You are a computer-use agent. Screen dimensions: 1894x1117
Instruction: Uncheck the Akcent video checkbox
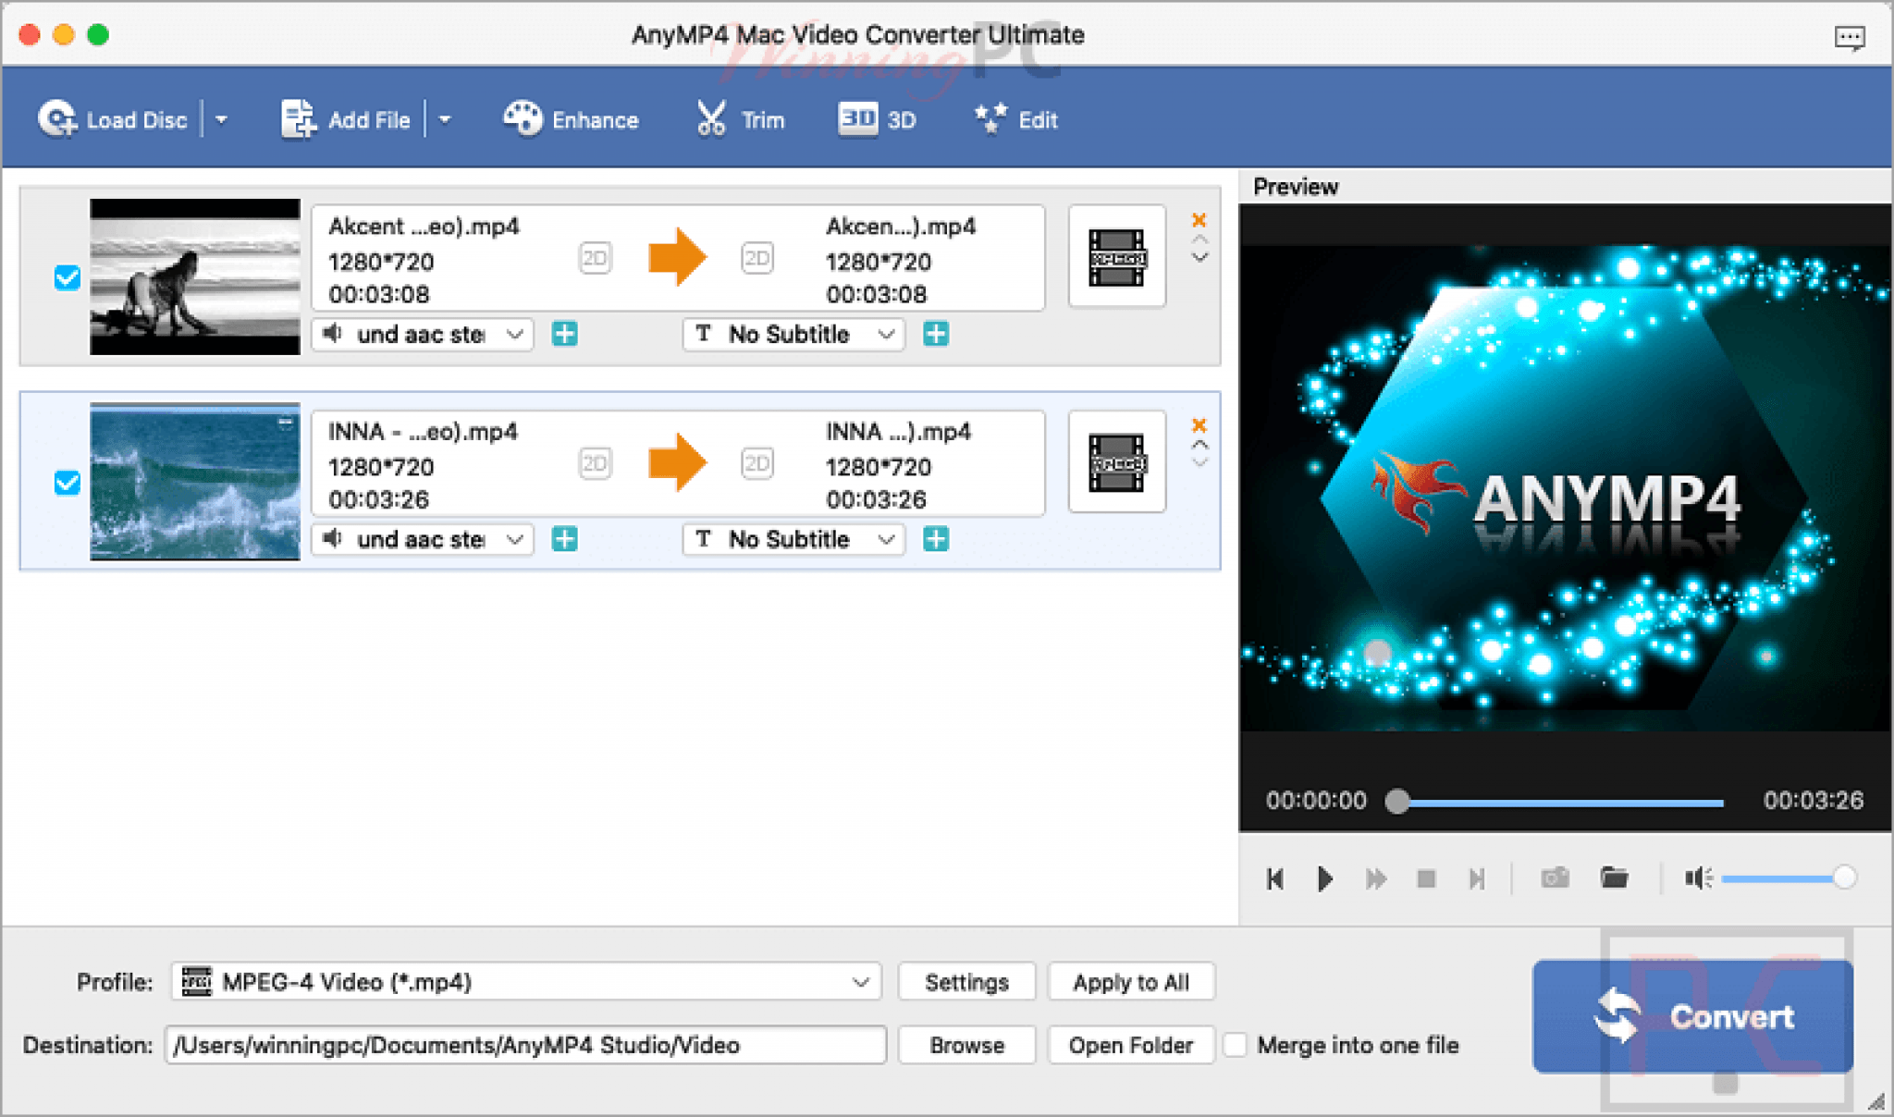(x=66, y=277)
